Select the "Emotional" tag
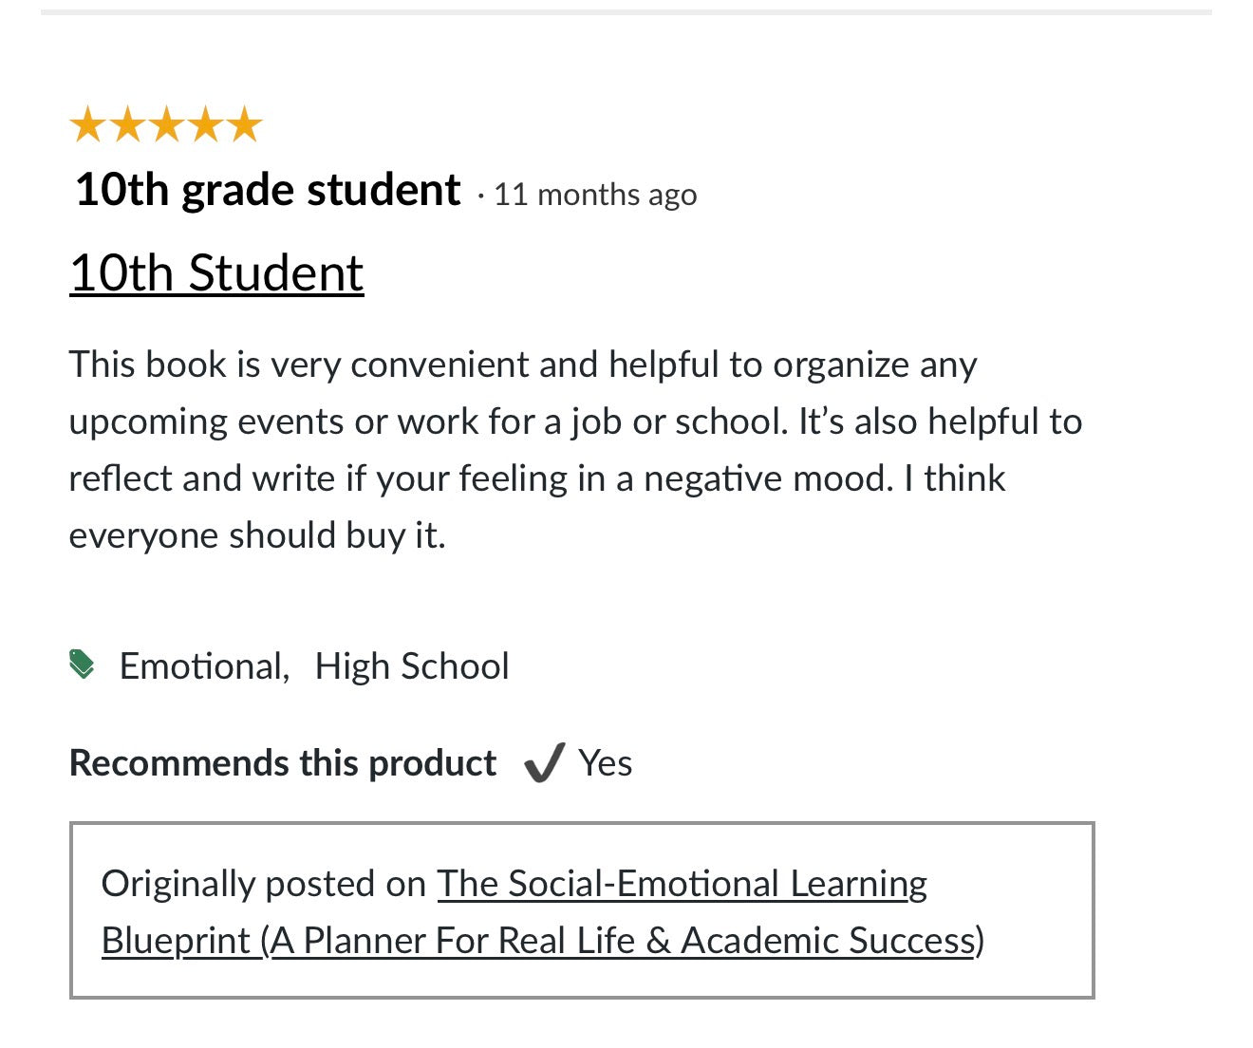 [x=203, y=666]
